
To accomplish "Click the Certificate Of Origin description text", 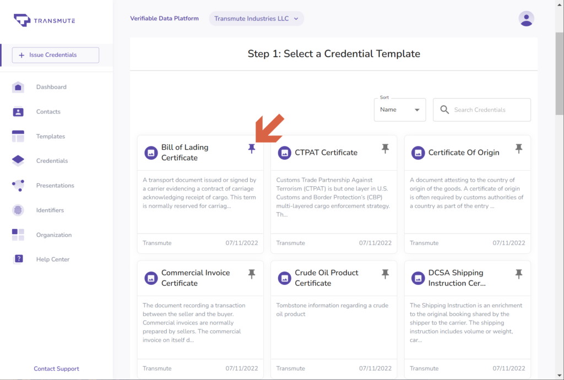I will tap(467, 193).
